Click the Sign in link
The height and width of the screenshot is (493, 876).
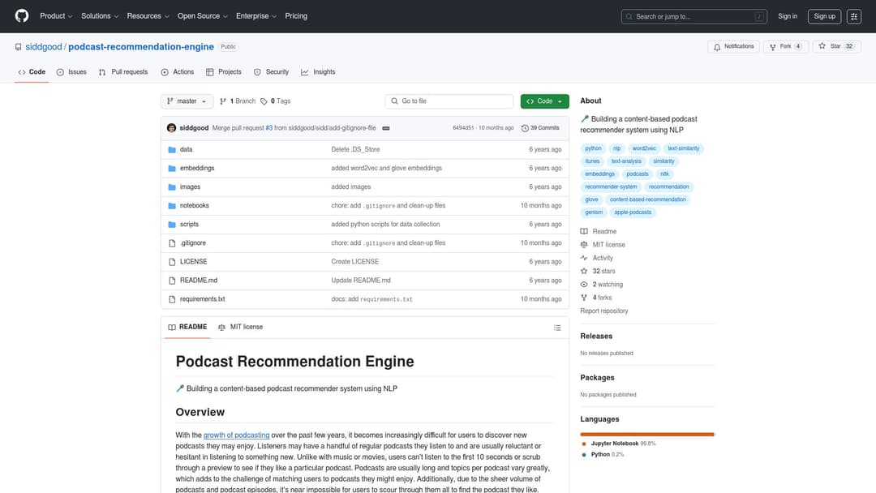pyautogui.click(x=787, y=16)
